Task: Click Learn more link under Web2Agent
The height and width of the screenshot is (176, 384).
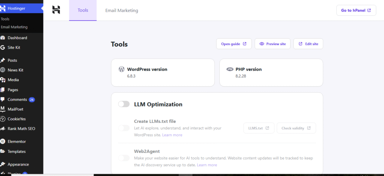Action: tap(207, 165)
